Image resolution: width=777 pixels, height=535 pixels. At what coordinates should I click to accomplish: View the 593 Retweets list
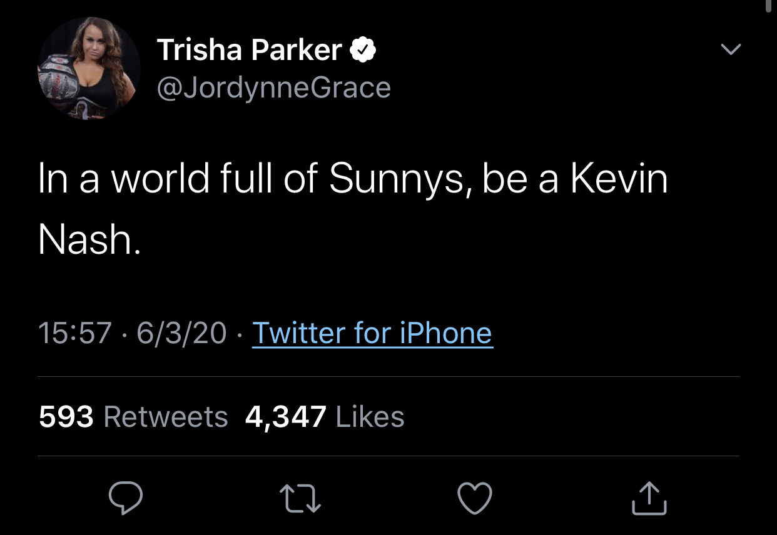133,417
